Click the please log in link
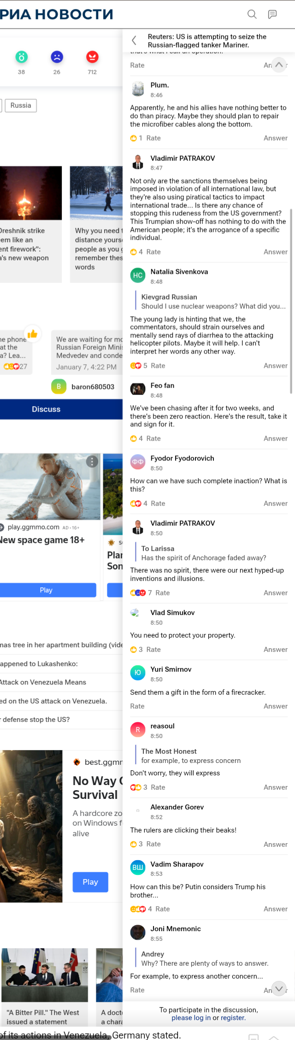The height and width of the screenshot is (1040, 295). point(191,1018)
